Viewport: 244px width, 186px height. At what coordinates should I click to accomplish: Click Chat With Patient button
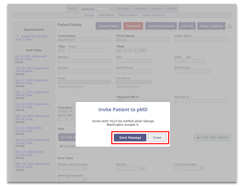212,137
